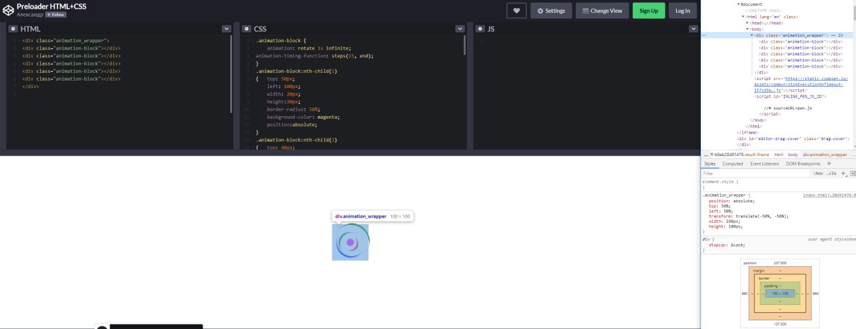Click the heart icon to love pen
The height and width of the screenshot is (329, 856).
click(x=516, y=11)
